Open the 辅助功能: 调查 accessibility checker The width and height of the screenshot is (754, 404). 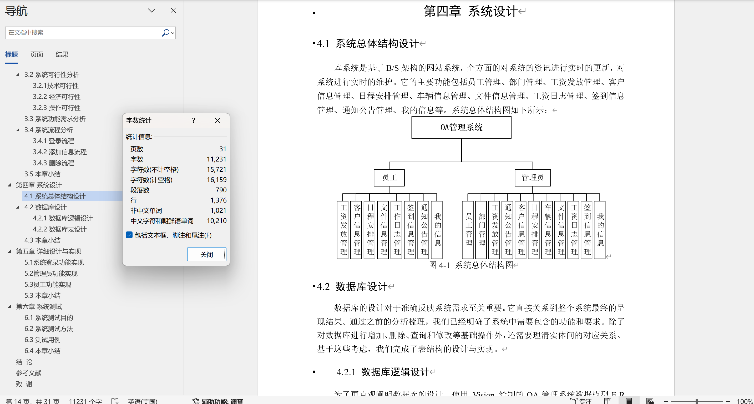(218, 401)
